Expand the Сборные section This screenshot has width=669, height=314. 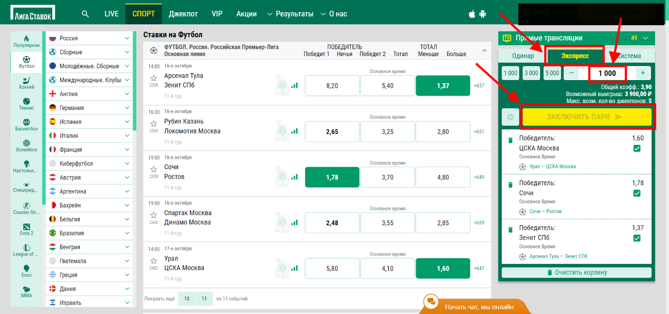(x=89, y=52)
